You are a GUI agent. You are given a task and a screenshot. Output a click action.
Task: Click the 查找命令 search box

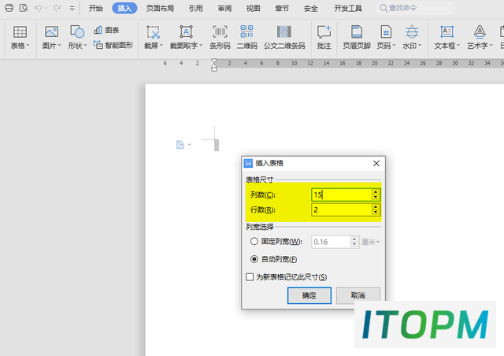[415, 8]
